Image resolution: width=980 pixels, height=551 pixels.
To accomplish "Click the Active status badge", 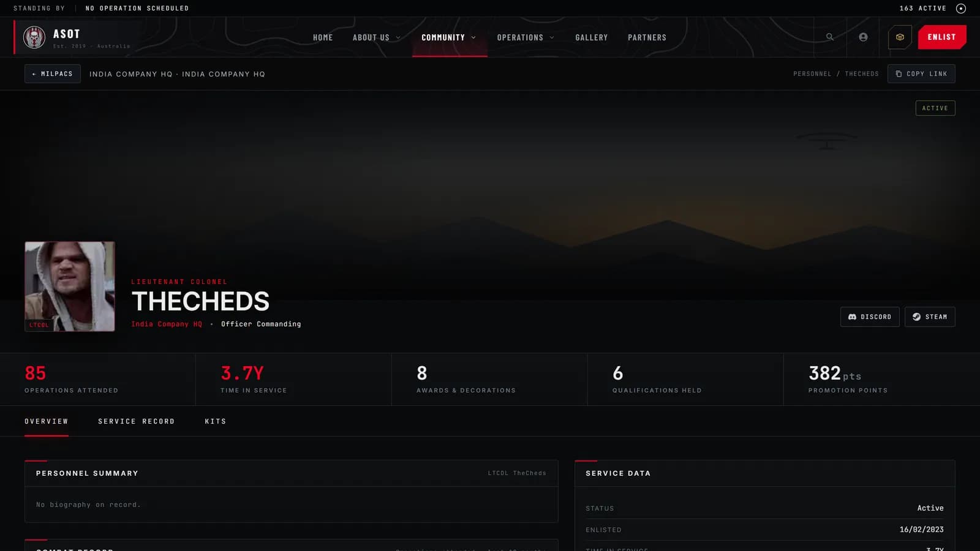I will click(x=935, y=108).
